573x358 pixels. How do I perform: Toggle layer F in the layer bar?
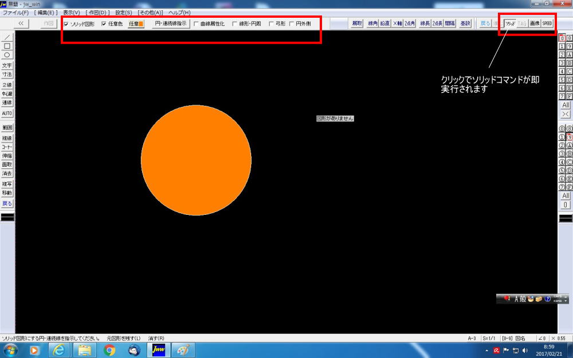click(x=570, y=96)
